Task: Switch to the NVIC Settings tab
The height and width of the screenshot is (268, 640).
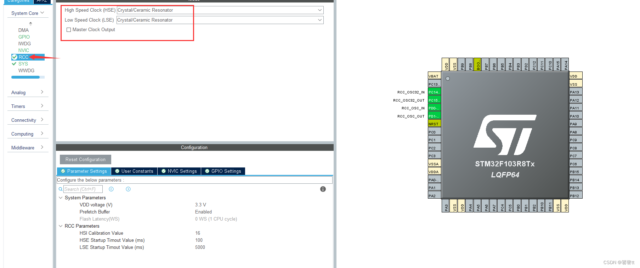Action: (x=179, y=171)
